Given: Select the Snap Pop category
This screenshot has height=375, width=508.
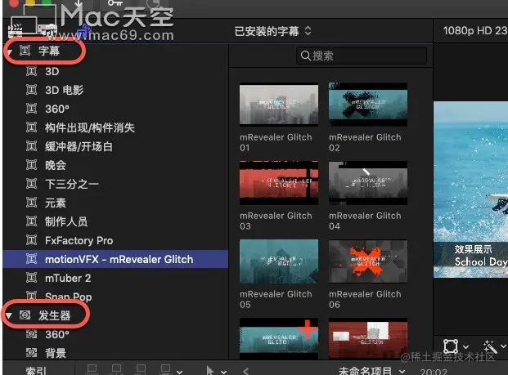Looking at the screenshot, I should tap(115, 296).
